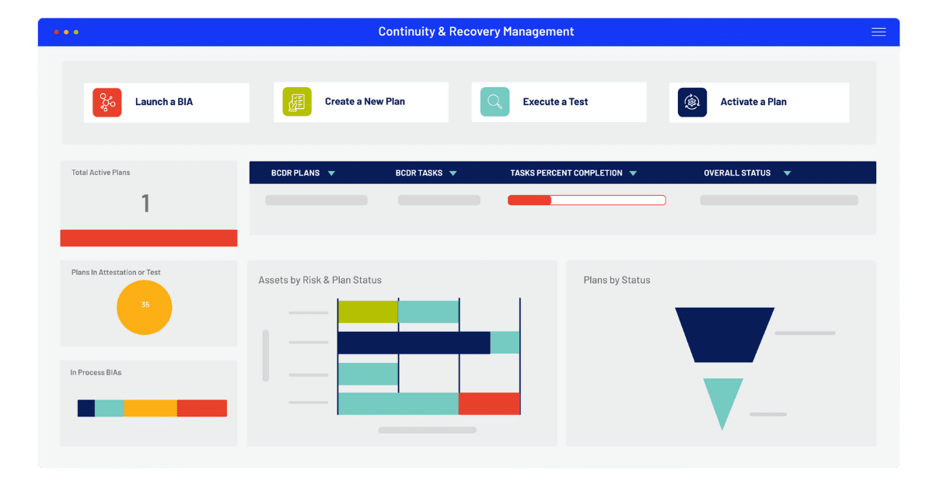Click the navy Activate a Plan gear icon
The height and width of the screenshot is (488, 933).
pyautogui.click(x=692, y=102)
